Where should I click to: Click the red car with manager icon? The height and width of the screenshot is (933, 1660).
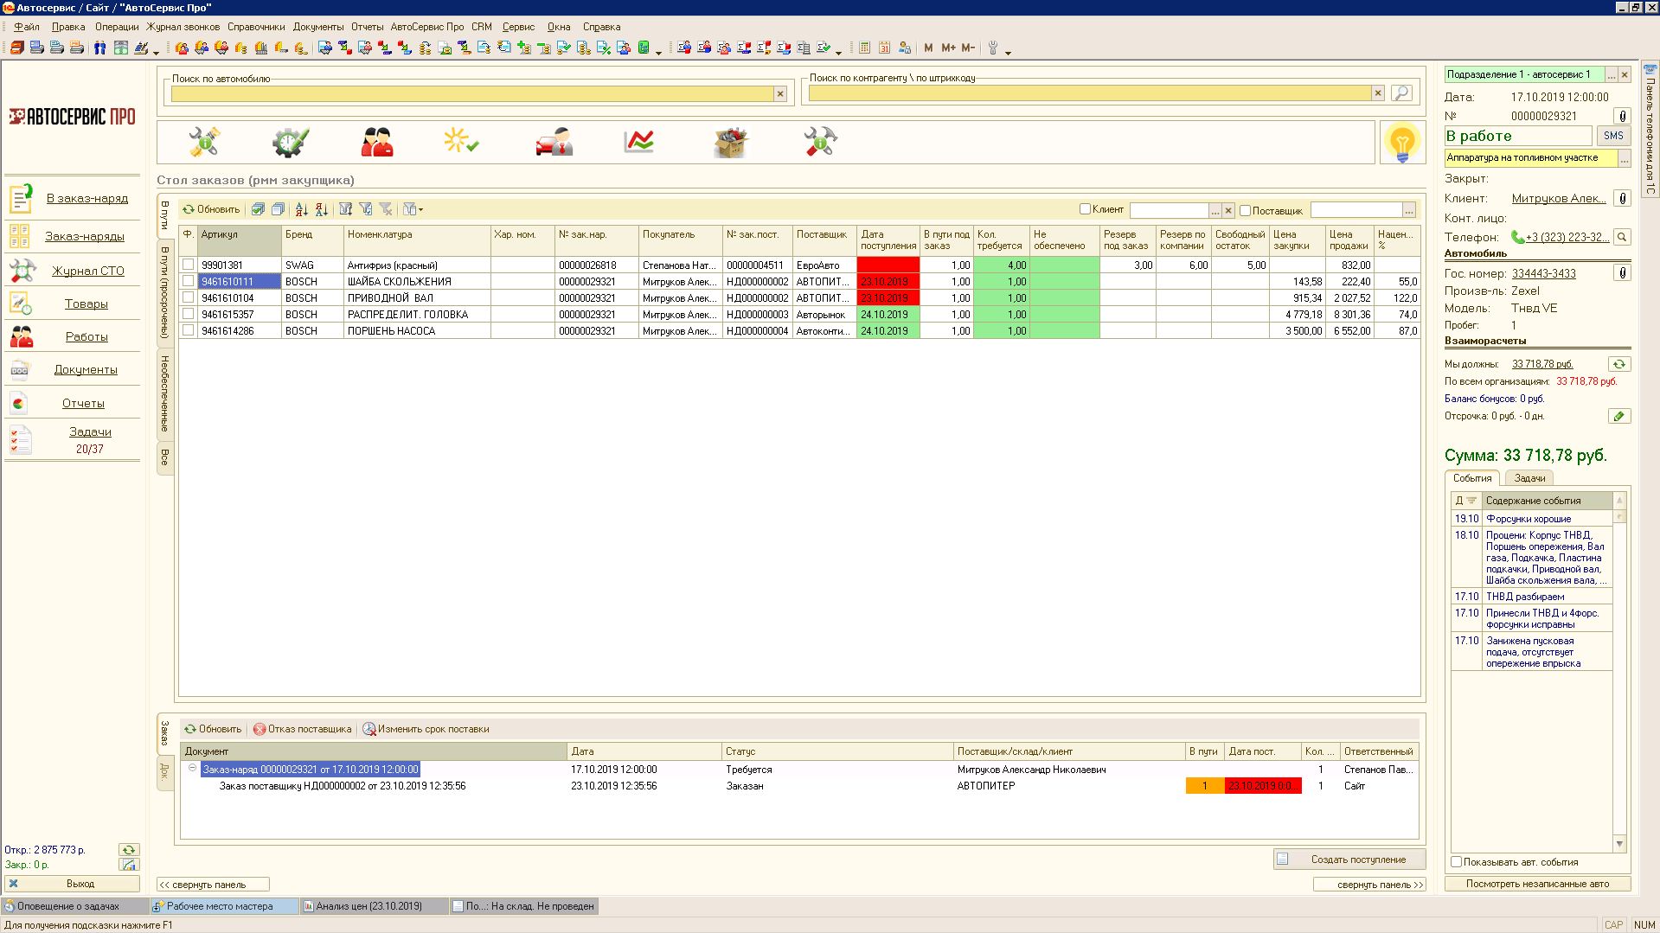click(x=554, y=142)
